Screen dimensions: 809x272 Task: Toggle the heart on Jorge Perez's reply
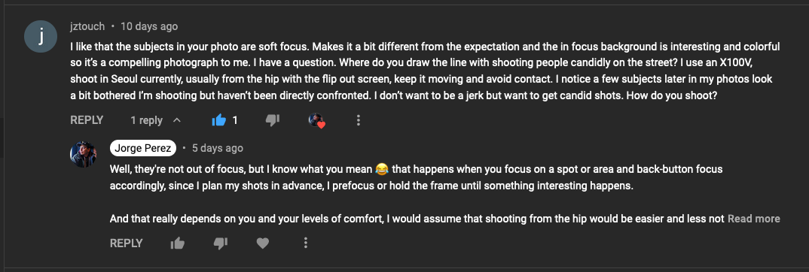click(x=263, y=243)
